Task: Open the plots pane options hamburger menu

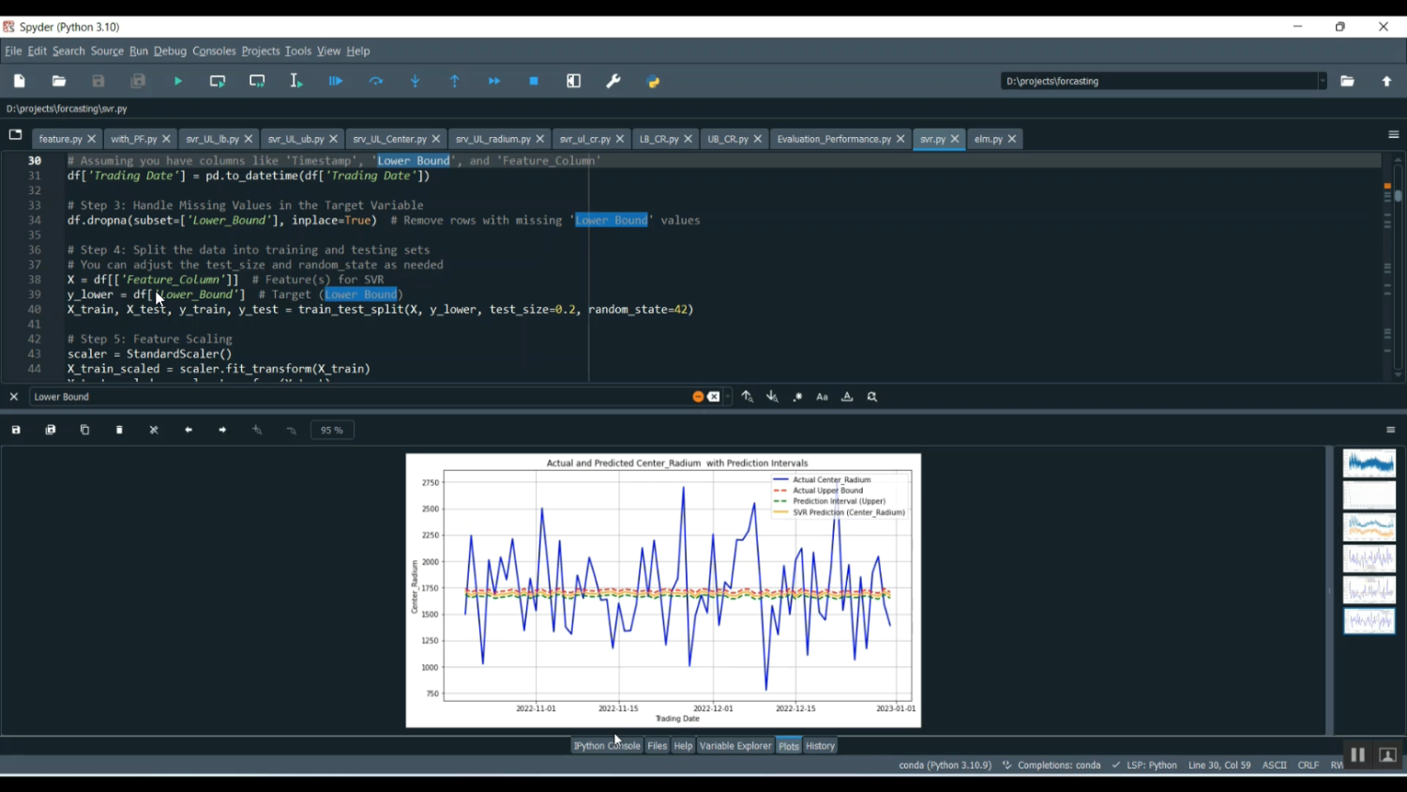Action: coord(1390,430)
